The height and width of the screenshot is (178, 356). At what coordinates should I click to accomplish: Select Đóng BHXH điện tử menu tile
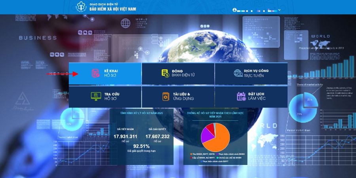(x=183, y=73)
